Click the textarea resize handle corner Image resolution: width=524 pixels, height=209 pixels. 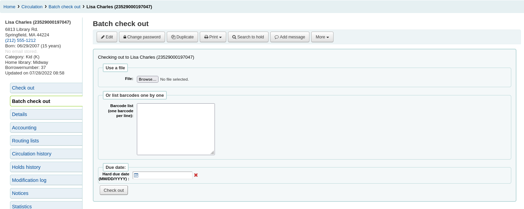[212, 153]
